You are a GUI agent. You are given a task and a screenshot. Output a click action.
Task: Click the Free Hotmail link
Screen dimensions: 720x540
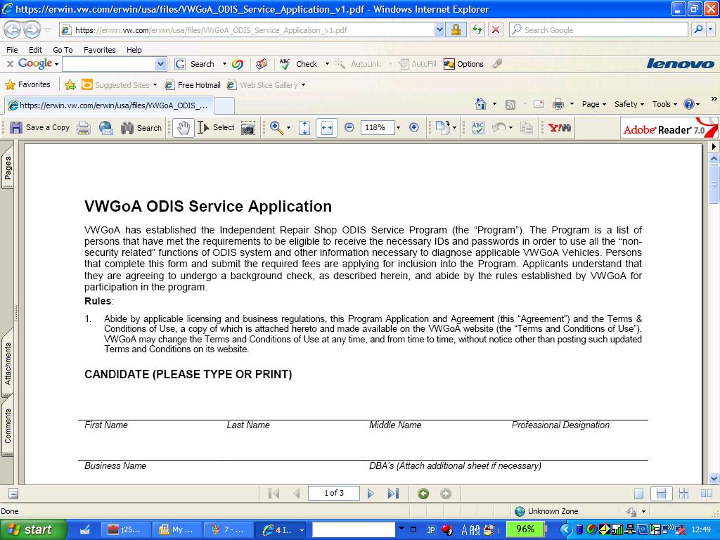point(193,85)
